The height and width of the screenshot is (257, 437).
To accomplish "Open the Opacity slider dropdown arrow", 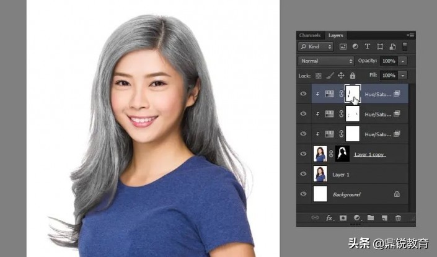I will 403,61.
